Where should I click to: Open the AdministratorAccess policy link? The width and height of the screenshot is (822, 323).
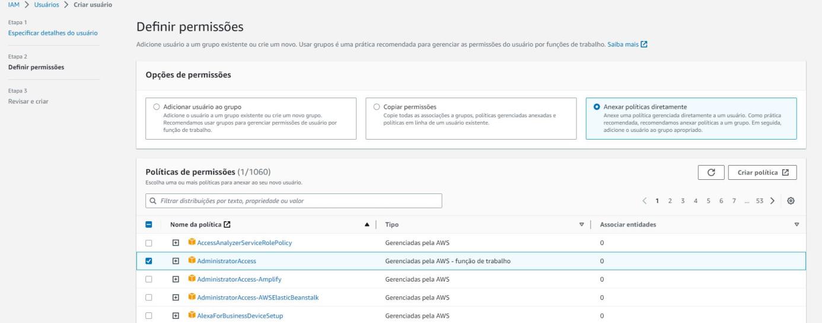(227, 261)
